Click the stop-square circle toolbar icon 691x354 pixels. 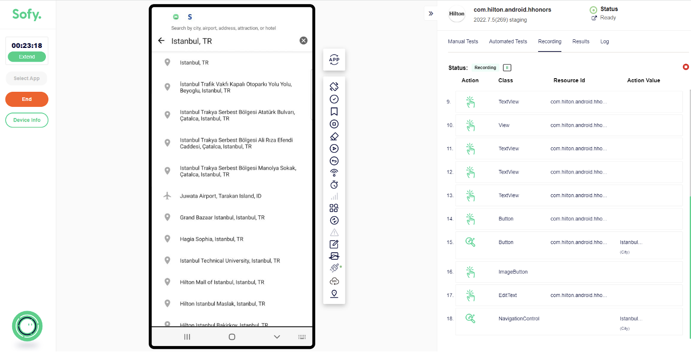(334, 124)
